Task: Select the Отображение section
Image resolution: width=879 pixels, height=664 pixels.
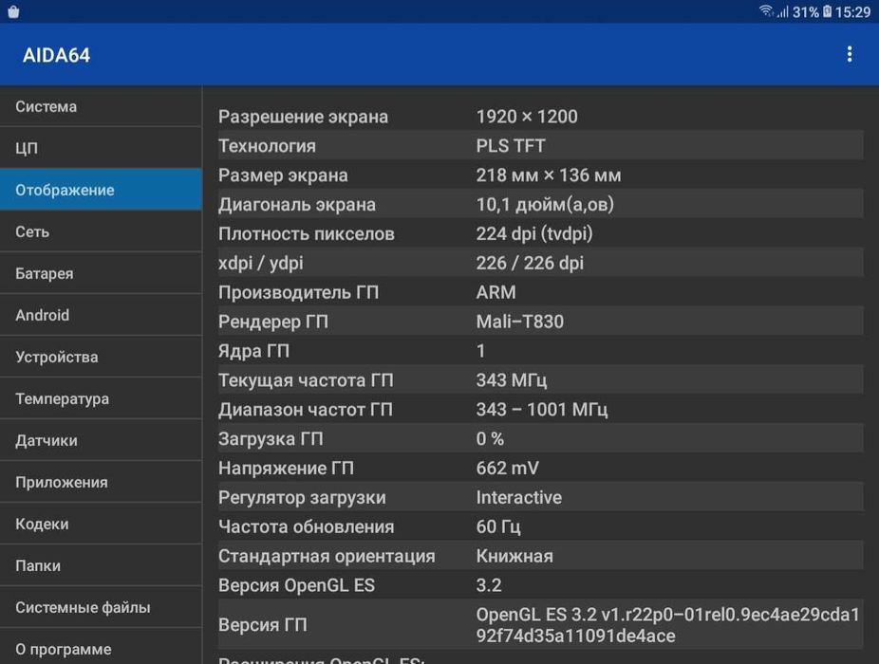Action: 101,190
